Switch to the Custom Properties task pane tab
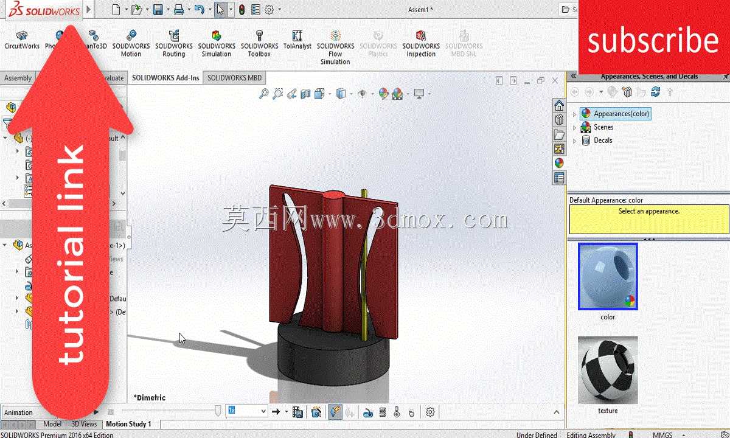Viewport: 730px width, 438px height. click(x=559, y=178)
